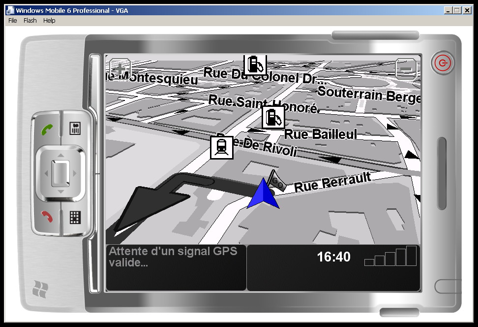
Task: Open the Flash menu
Action: [30, 21]
